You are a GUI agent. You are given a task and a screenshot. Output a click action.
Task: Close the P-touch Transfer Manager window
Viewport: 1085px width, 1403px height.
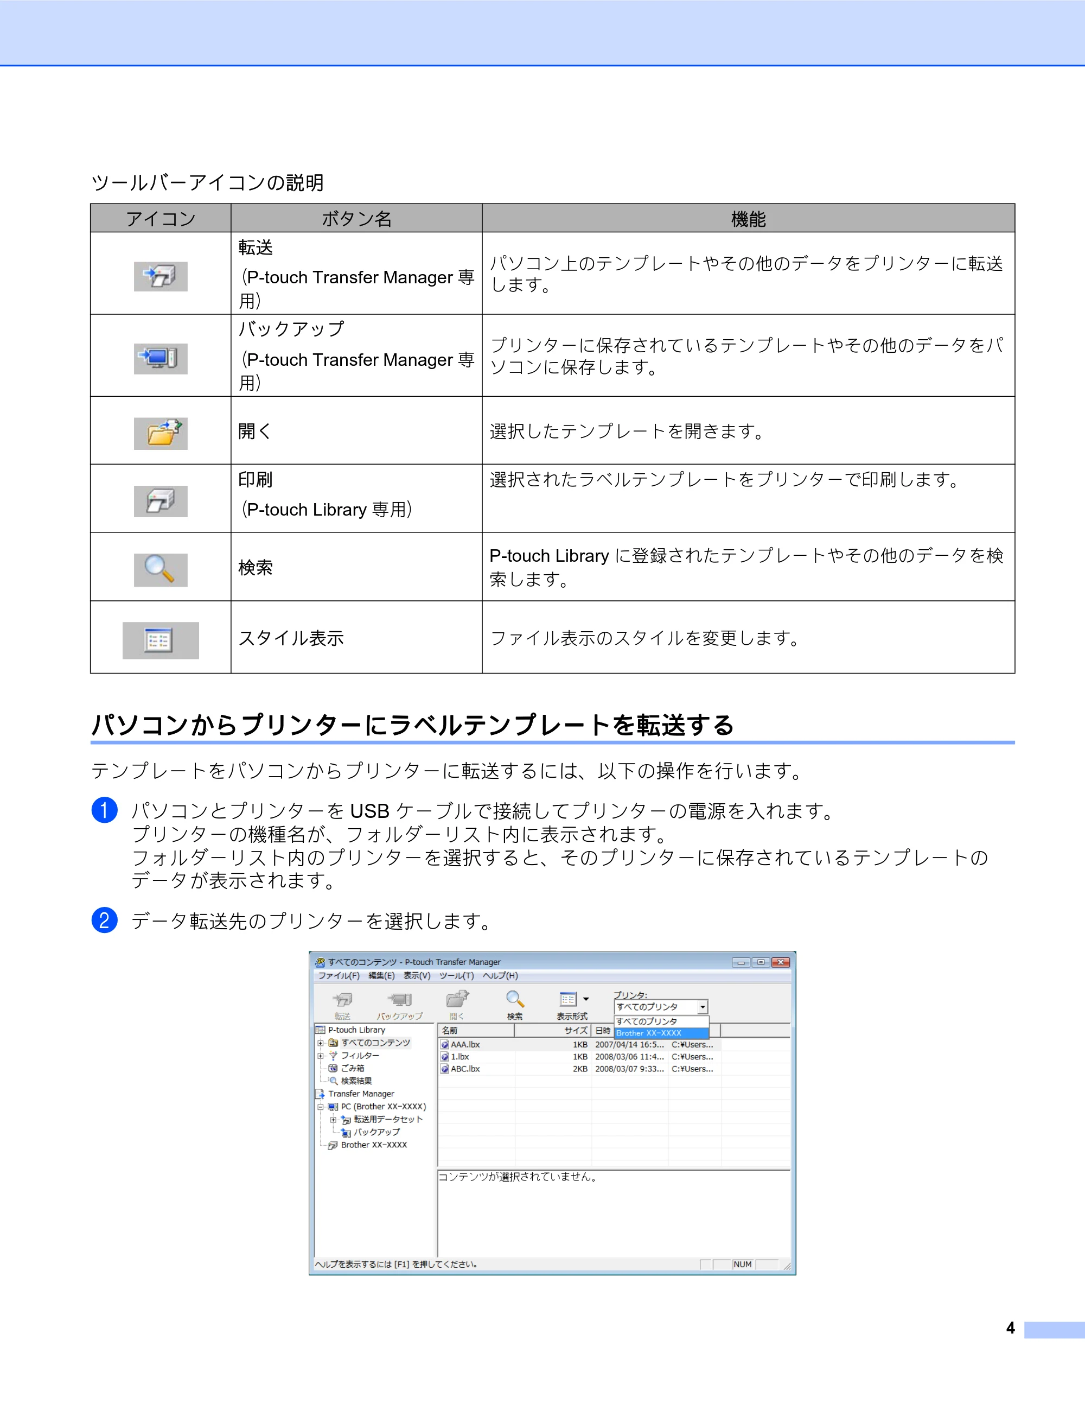(781, 962)
